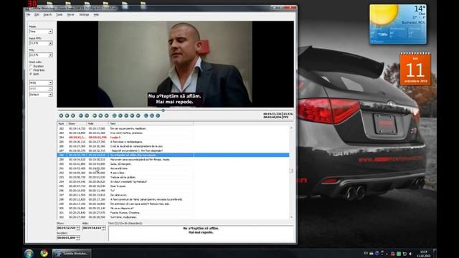
Task: Select the Both radio button
Action: point(31,74)
